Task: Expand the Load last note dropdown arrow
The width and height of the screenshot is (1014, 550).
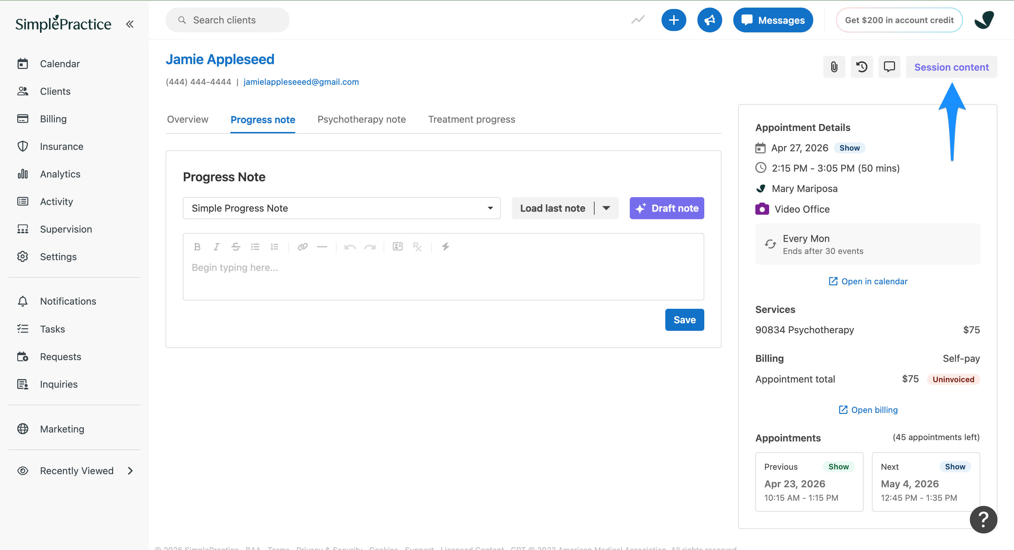Action: click(x=606, y=208)
